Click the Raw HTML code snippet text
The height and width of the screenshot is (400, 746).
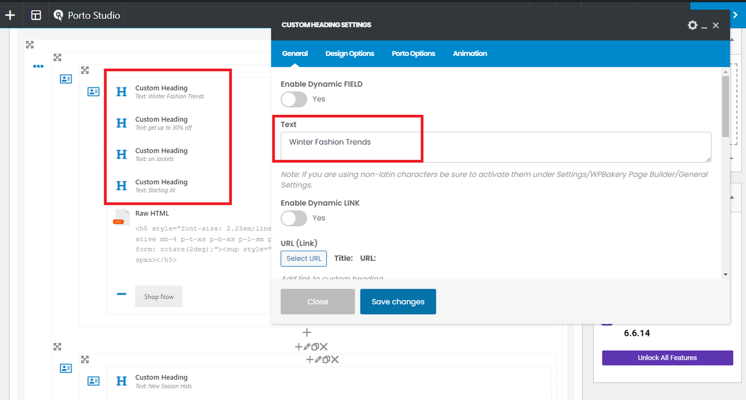(203, 244)
